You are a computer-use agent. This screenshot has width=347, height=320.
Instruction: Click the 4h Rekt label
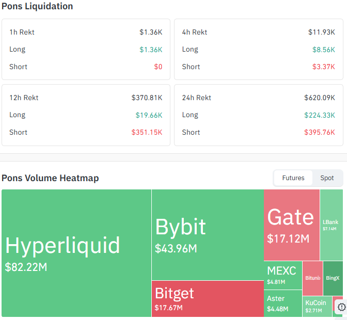[195, 33]
